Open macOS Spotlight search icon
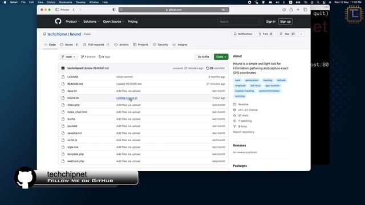This screenshot has width=365, height=205. coord(318,2)
